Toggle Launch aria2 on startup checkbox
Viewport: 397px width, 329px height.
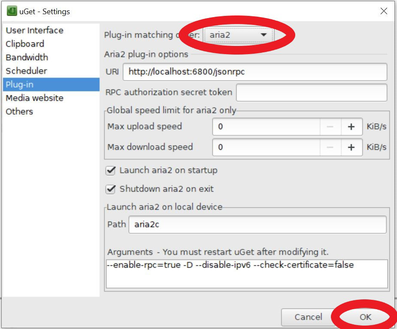tap(111, 171)
